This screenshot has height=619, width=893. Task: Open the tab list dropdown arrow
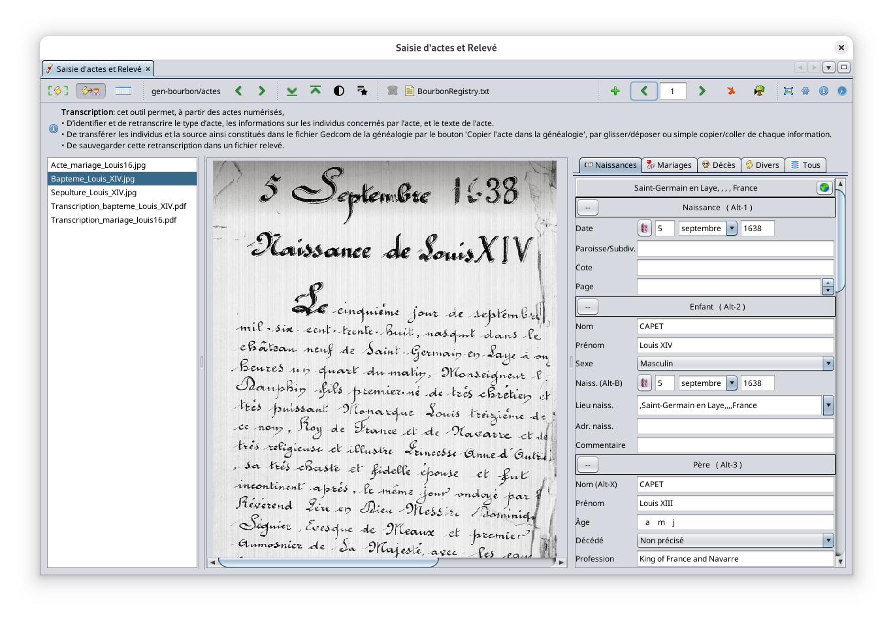(829, 67)
